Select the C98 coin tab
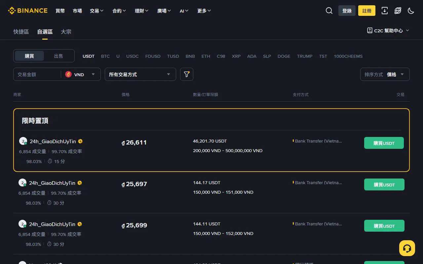Screen dimensions: 423x264 click(x=221, y=56)
